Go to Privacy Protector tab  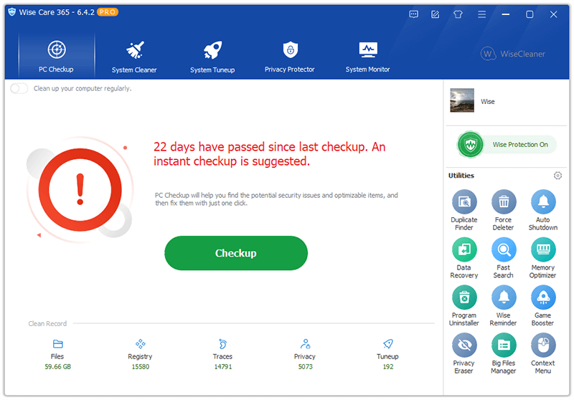pyautogui.click(x=290, y=57)
